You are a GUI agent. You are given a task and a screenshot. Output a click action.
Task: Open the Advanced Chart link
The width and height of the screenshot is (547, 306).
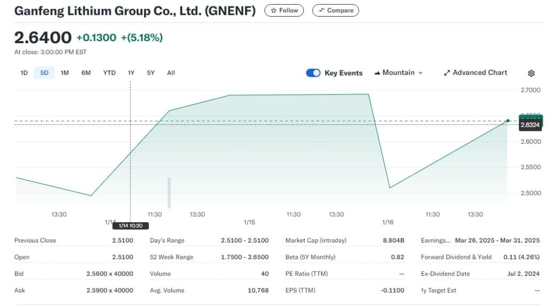point(475,73)
